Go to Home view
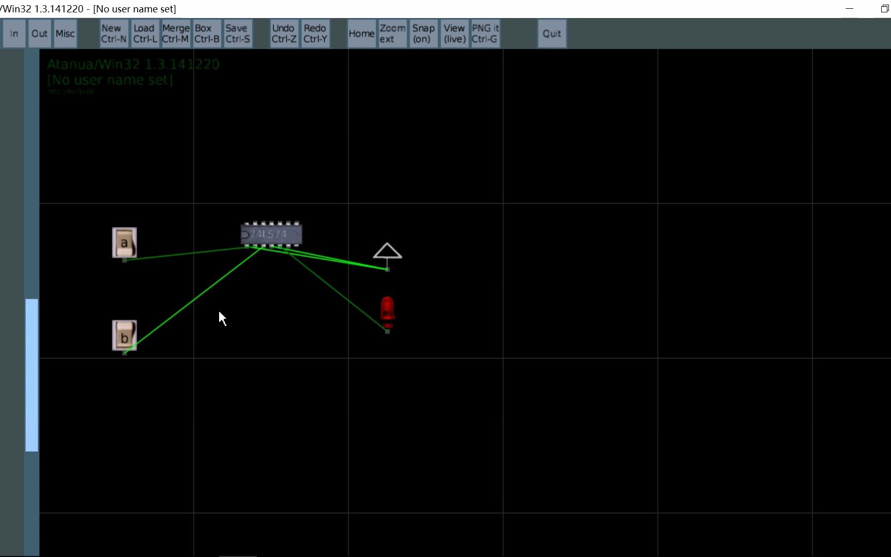This screenshot has height=557, width=891. (361, 34)
